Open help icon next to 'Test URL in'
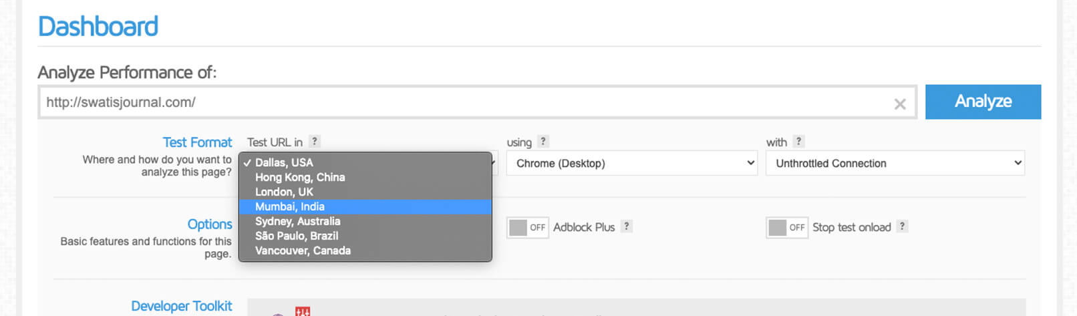The width and height of the screenshot is (1077, 316). tap(315, 142)
